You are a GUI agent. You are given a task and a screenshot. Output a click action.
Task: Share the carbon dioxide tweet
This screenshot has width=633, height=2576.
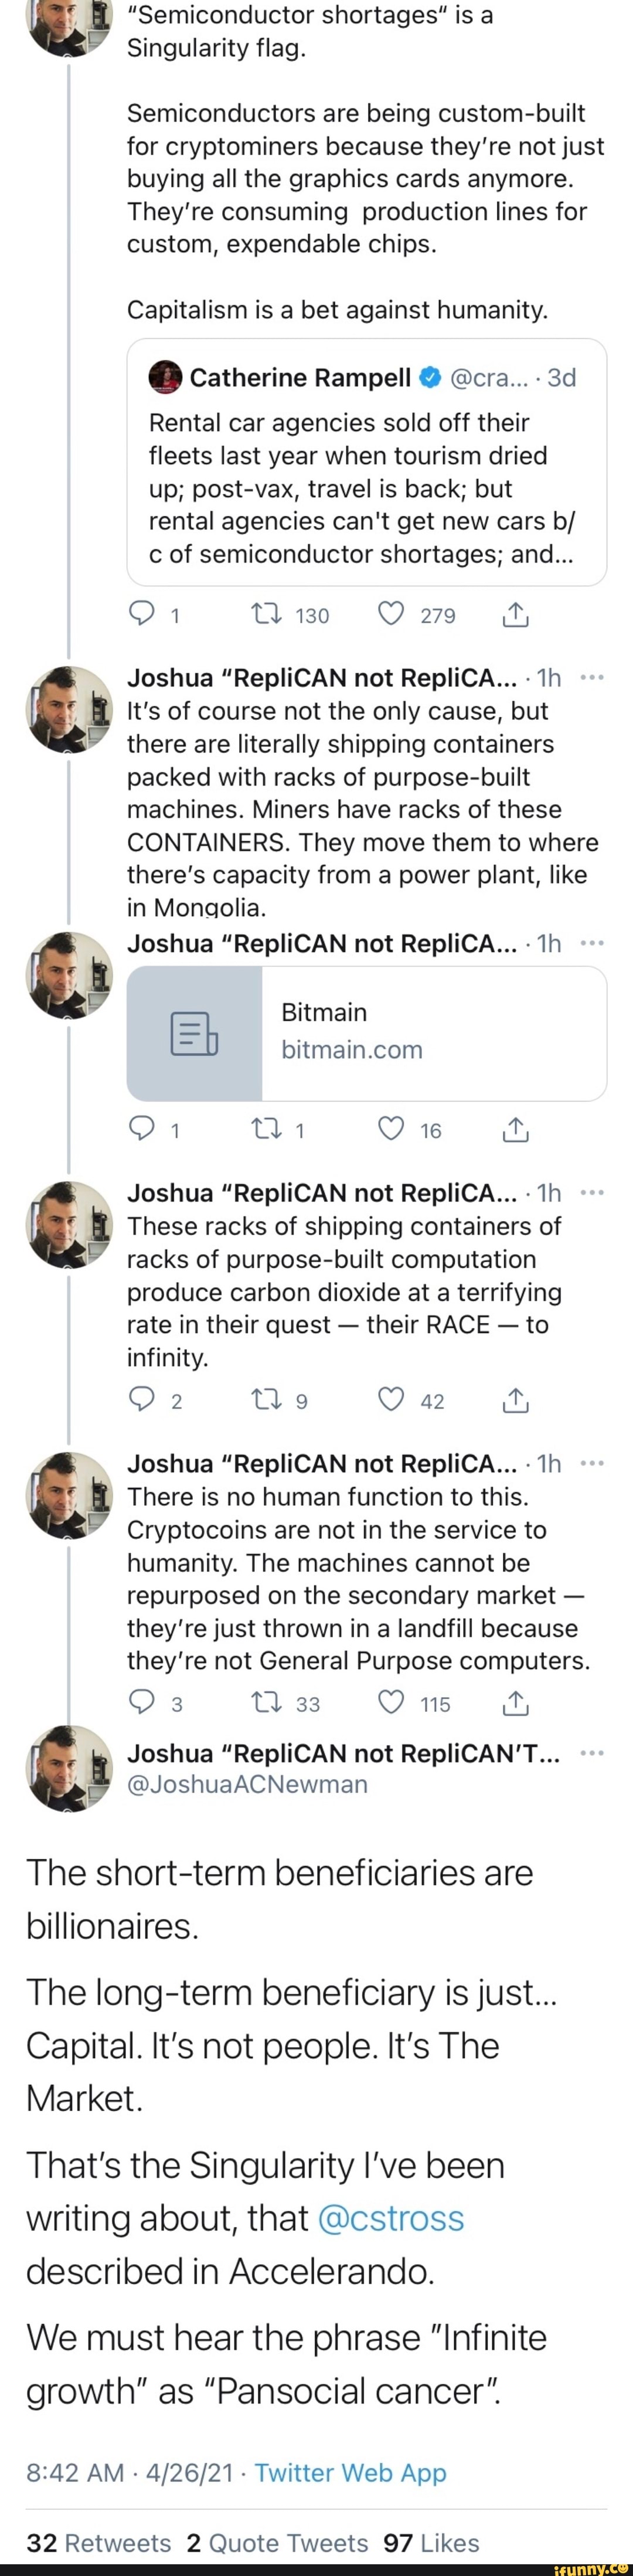pos(515,1400)
